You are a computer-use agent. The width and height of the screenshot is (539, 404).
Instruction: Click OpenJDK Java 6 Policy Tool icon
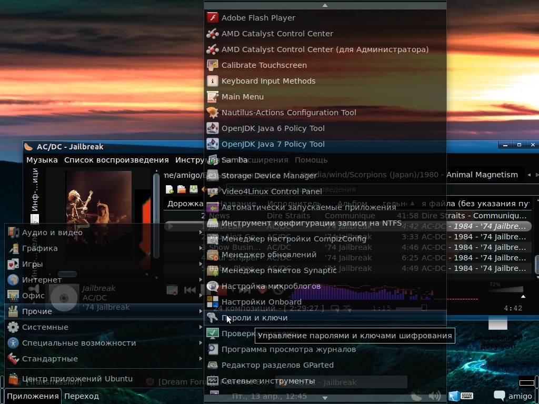pos(213,128)
